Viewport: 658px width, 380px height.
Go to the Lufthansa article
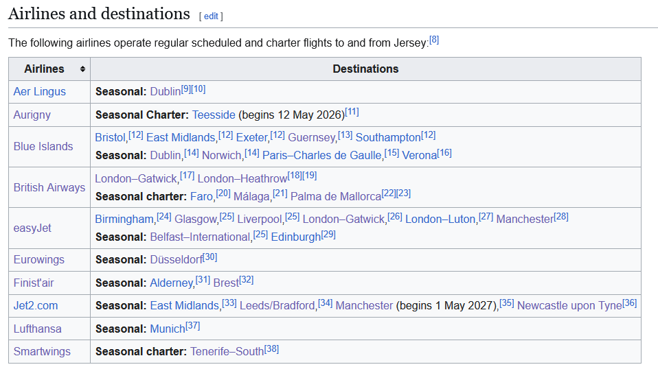(37, 329)
